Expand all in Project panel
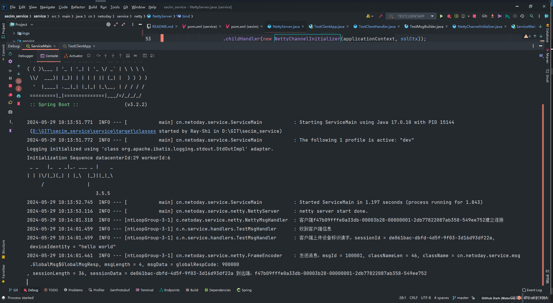Viewport: 553px width, 303px height. (116, 25)
